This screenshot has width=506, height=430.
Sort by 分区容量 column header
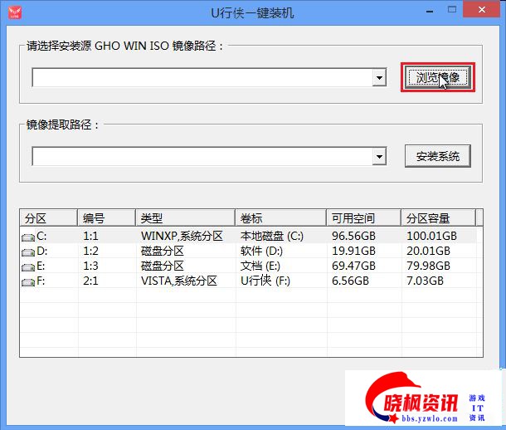(438, 218)
